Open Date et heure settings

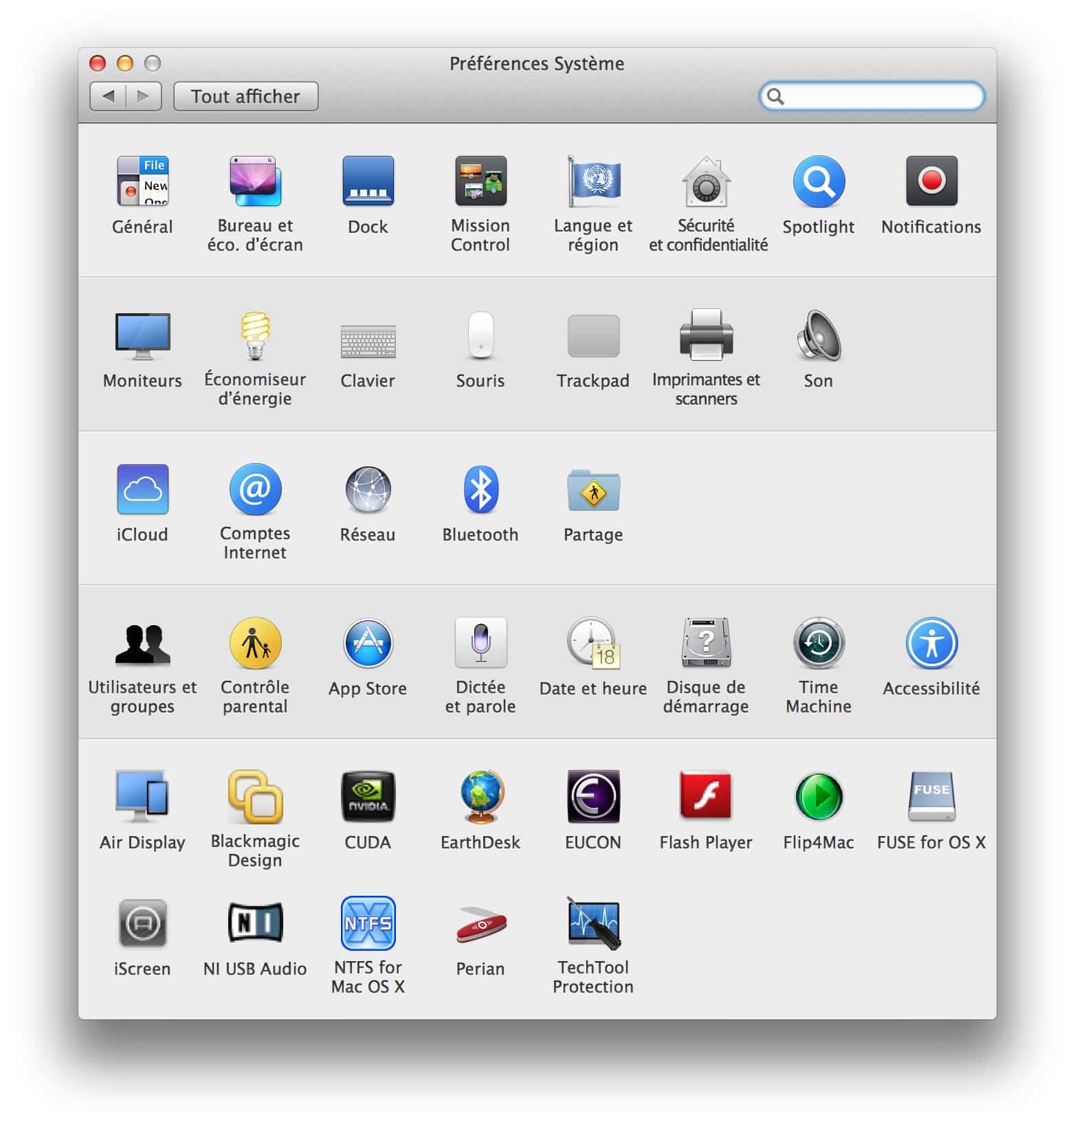pos(593,644)
